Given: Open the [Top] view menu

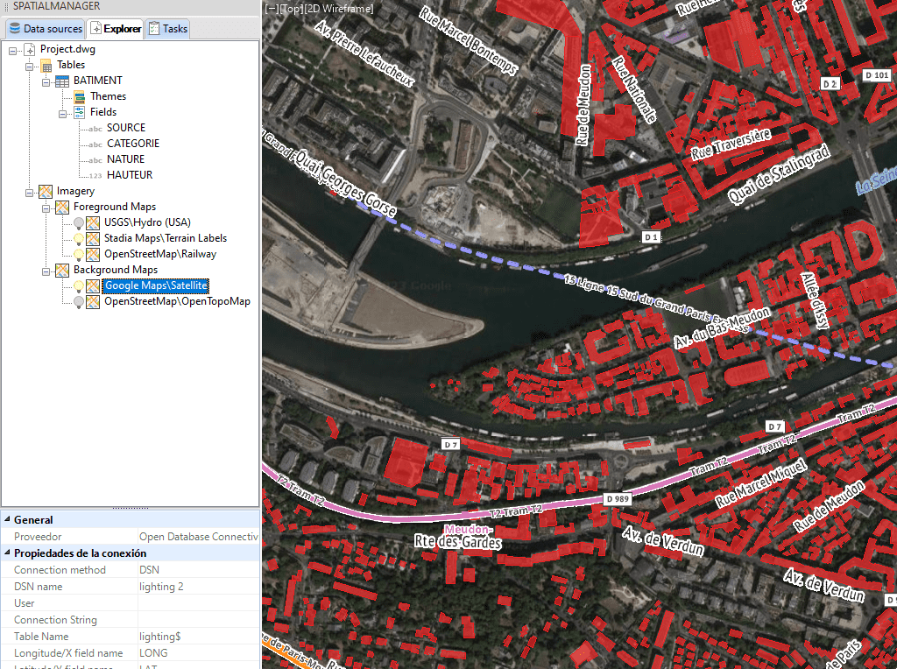Looking at the screenshot, I should point(291,9).
